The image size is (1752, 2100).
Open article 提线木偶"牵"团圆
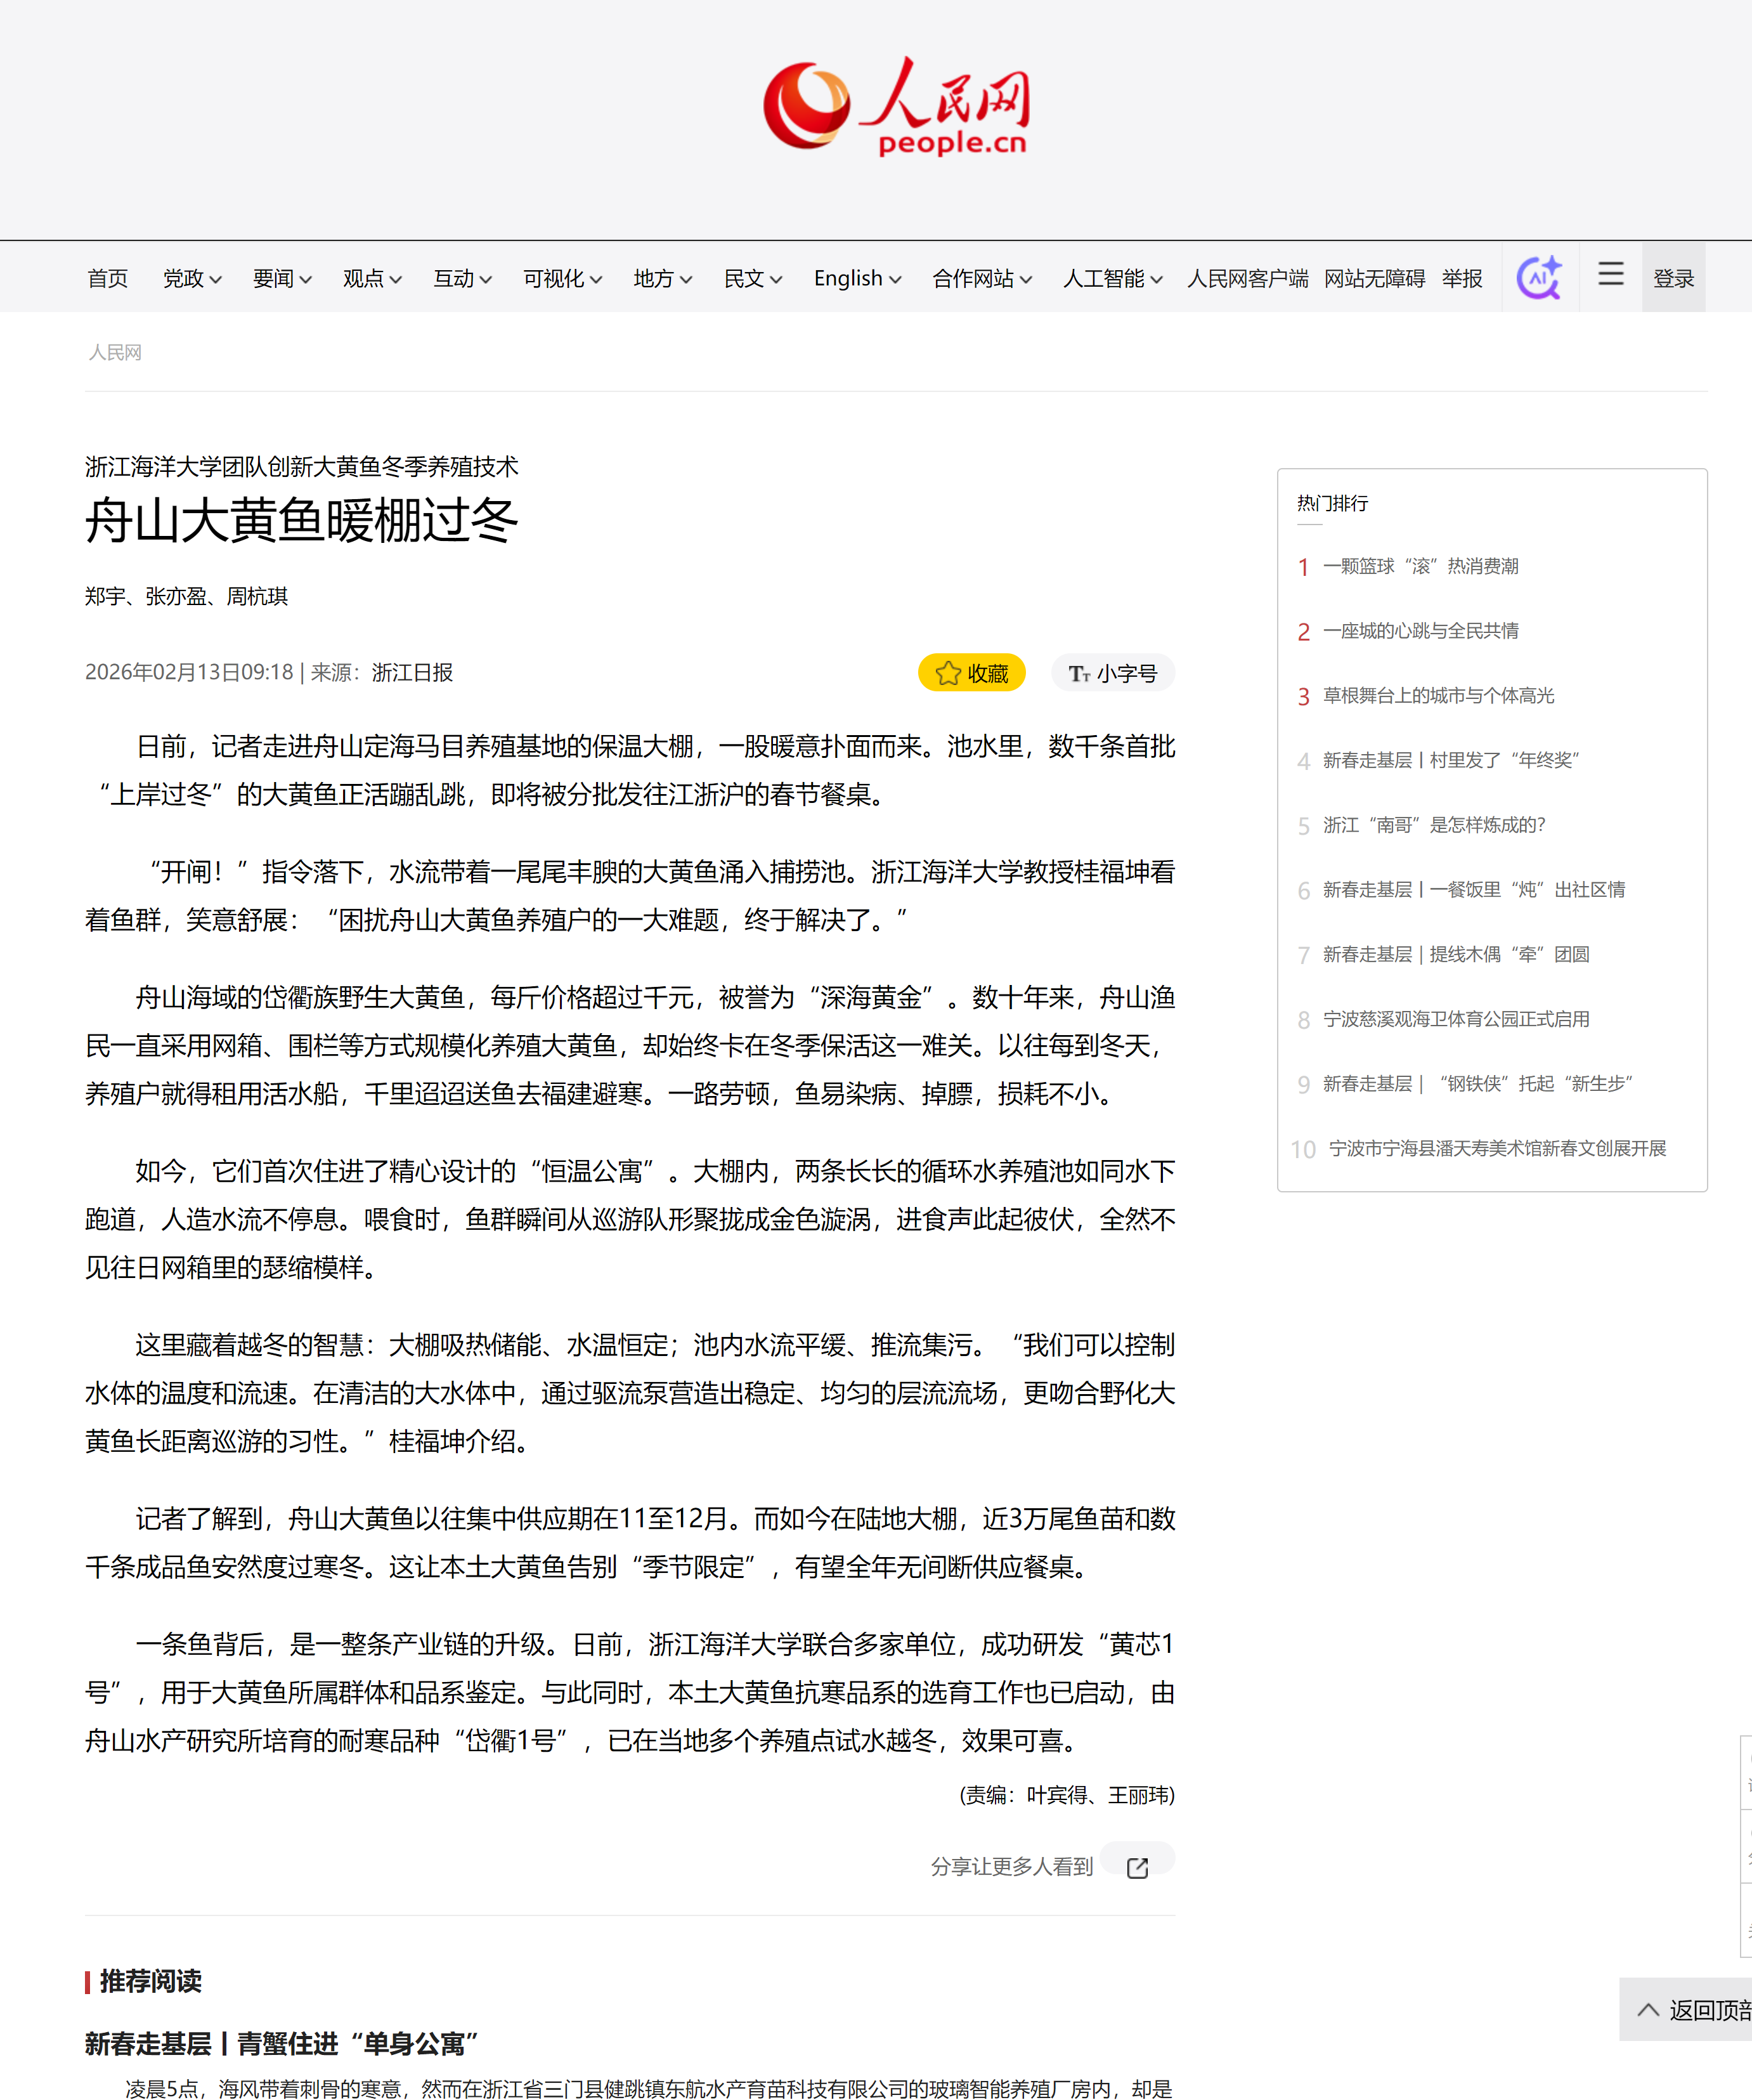[x=1456, y=954]
